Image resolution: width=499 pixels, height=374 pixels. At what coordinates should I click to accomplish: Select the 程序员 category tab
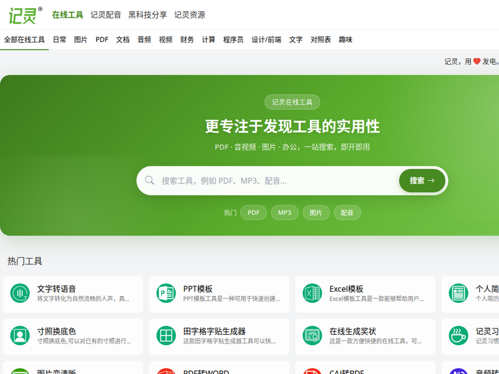tap(233, 40)
